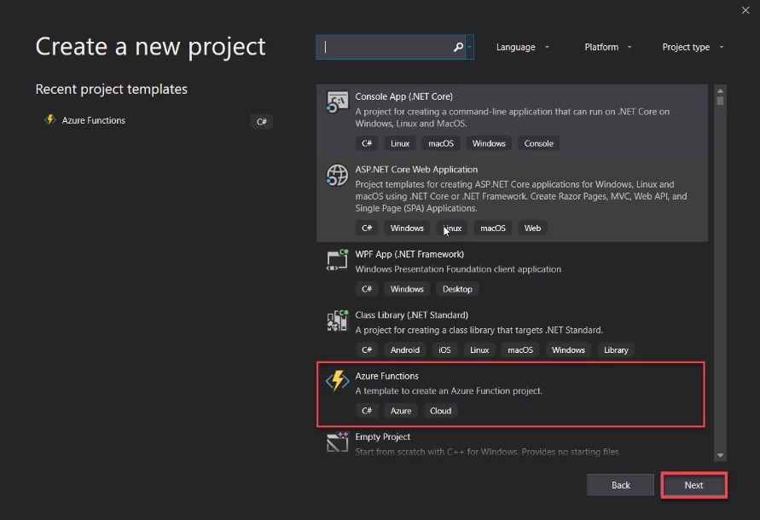The height and width of the screenshot is (520, 760).
Task: Click the Azure tag under Azure Functions
Action: coord(401,411)
